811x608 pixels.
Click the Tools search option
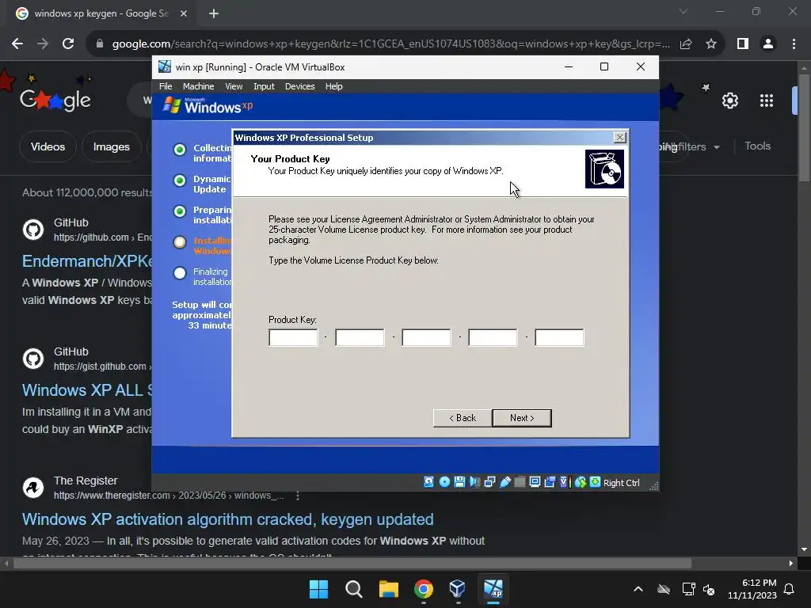click(x=757, y=146)
